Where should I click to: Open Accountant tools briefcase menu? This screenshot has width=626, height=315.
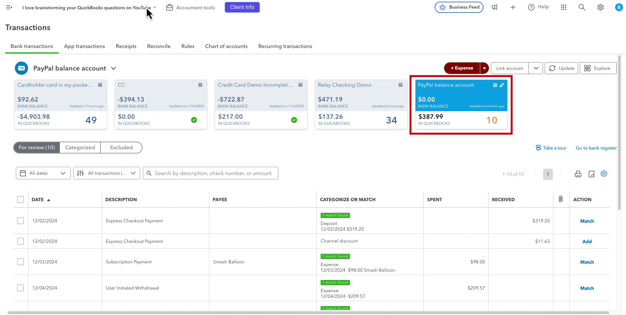pyautogui.click(x=190, y=7)
